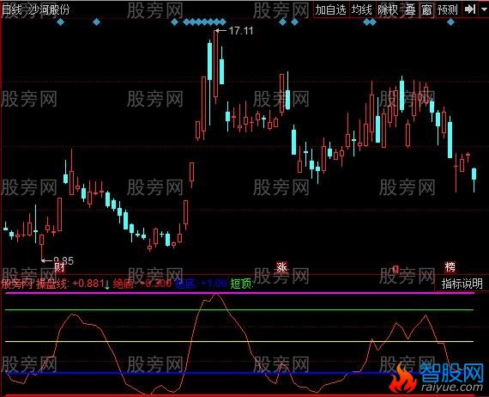This screenshot has width=489, height=397.
Task: Click the 加自选 add-to-watchlist button
Action: coord(330,10)
